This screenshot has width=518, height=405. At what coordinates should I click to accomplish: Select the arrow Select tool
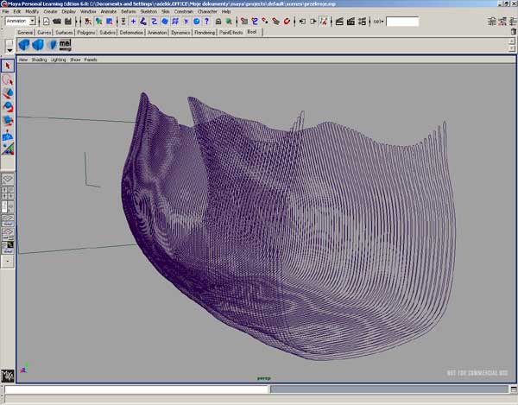point(8,66)
